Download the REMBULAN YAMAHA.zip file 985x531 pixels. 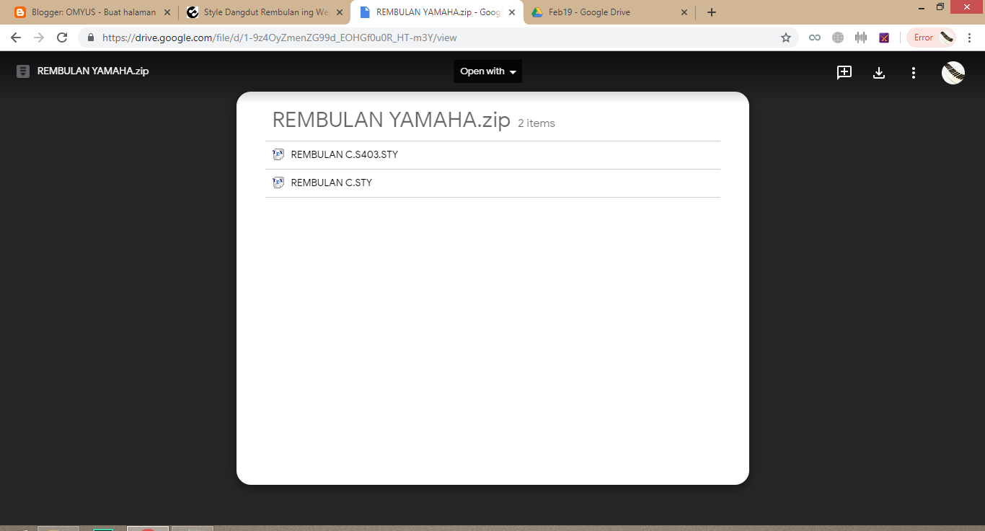879,72
